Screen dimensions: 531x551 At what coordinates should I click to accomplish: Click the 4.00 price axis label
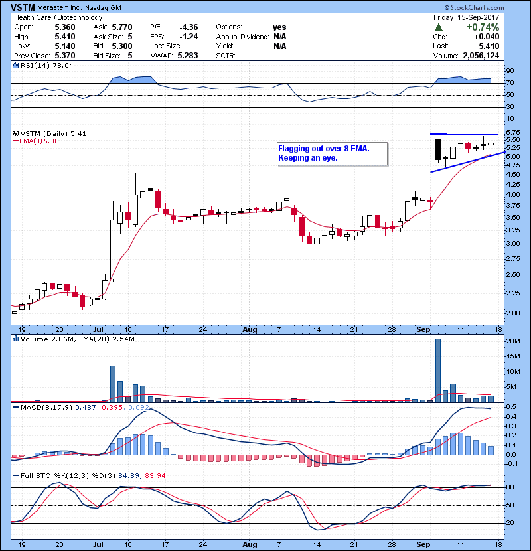(x=512, y=195)
